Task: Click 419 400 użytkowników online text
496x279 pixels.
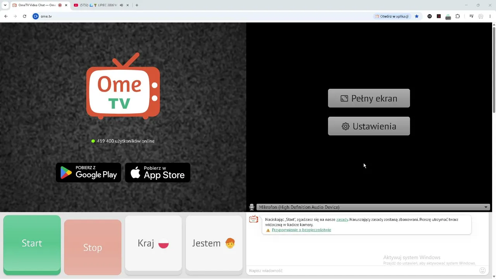Action: (x=126, y=141)
